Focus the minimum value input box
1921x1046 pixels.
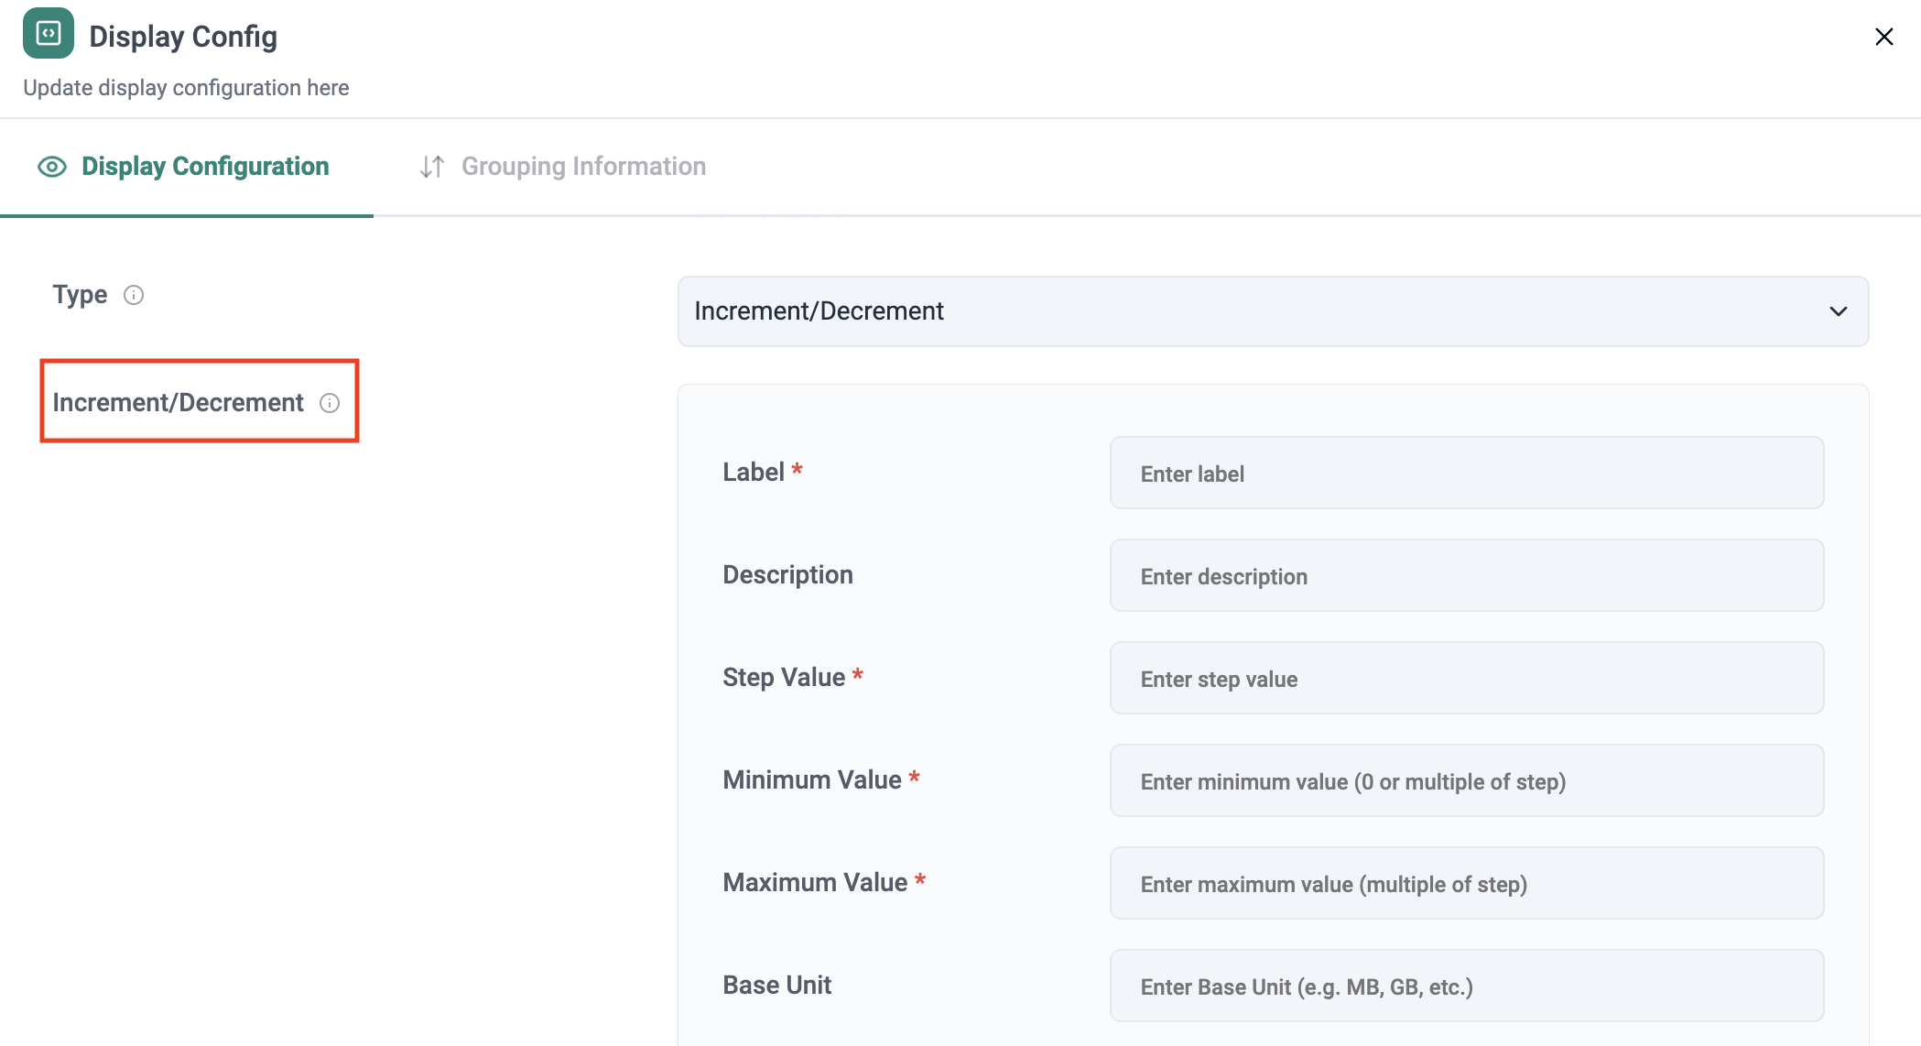click(x=1466, y=781)
